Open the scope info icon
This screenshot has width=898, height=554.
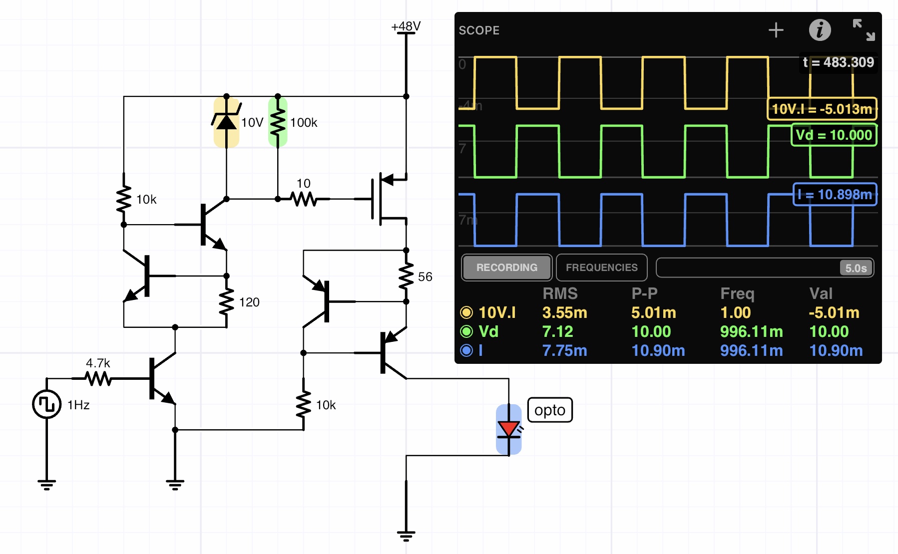point(820,30)
